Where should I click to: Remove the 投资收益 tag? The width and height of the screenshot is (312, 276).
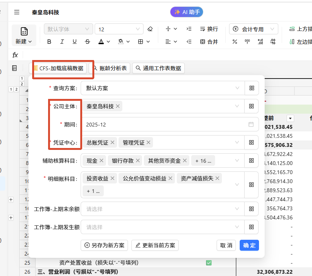click(112, 178)
